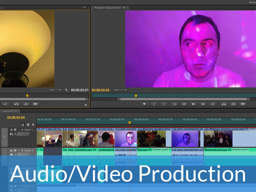
Task: Open Source resolution 1/2 dropdown
Action: tap(55, 90)
